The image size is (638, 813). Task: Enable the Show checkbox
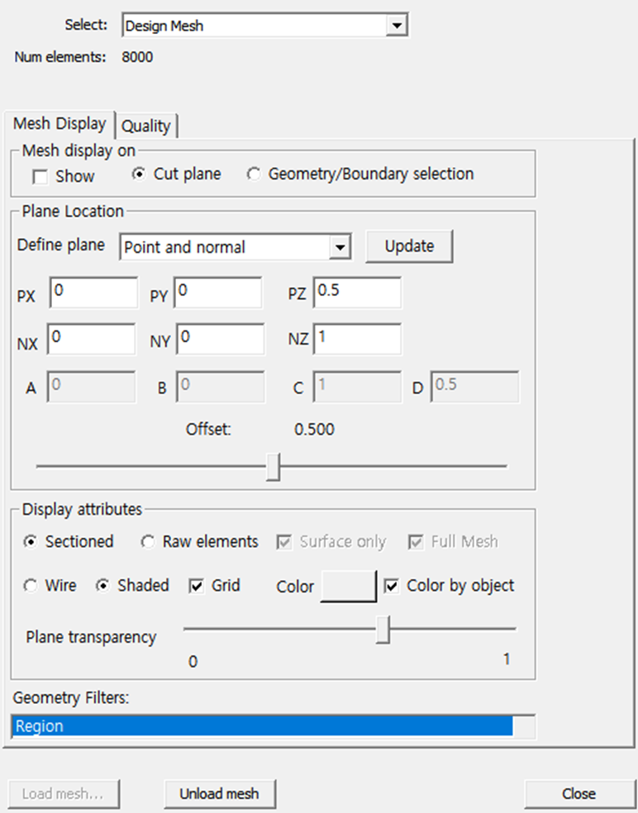(40, 177)
